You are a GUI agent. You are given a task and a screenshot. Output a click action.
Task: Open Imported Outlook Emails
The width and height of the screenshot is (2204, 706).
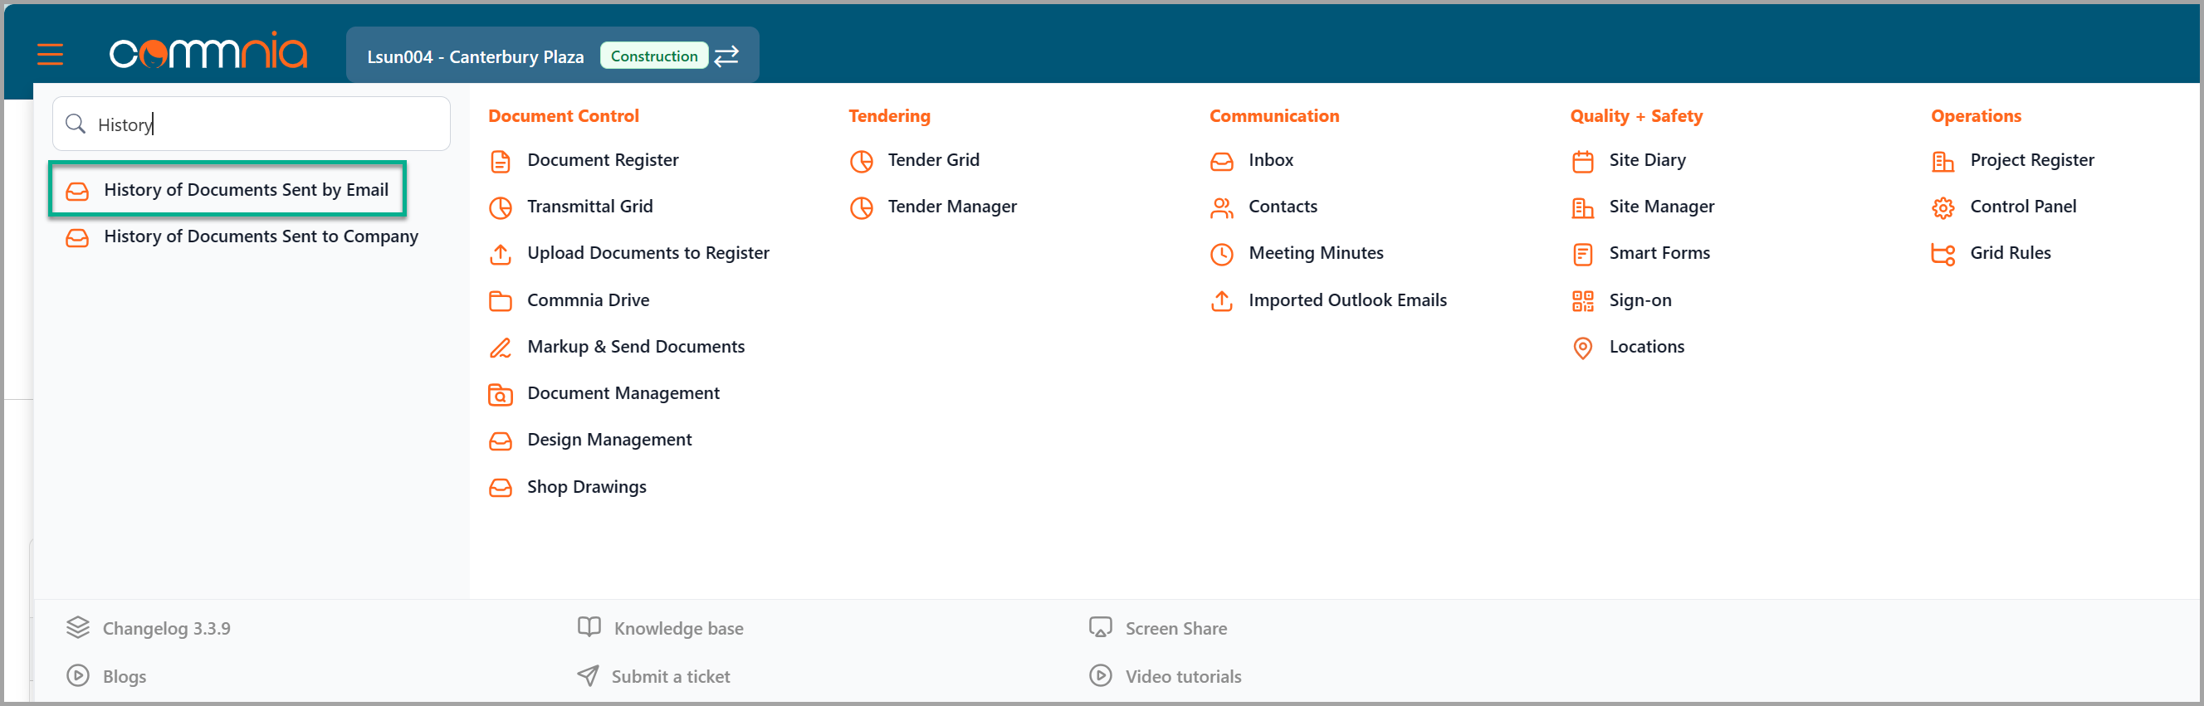click(x=1347, y=300)
